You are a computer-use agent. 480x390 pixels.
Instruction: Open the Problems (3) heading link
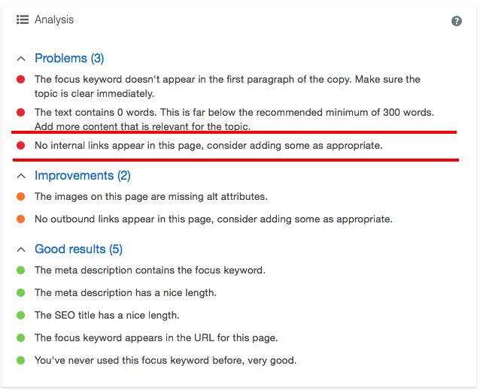69,59
